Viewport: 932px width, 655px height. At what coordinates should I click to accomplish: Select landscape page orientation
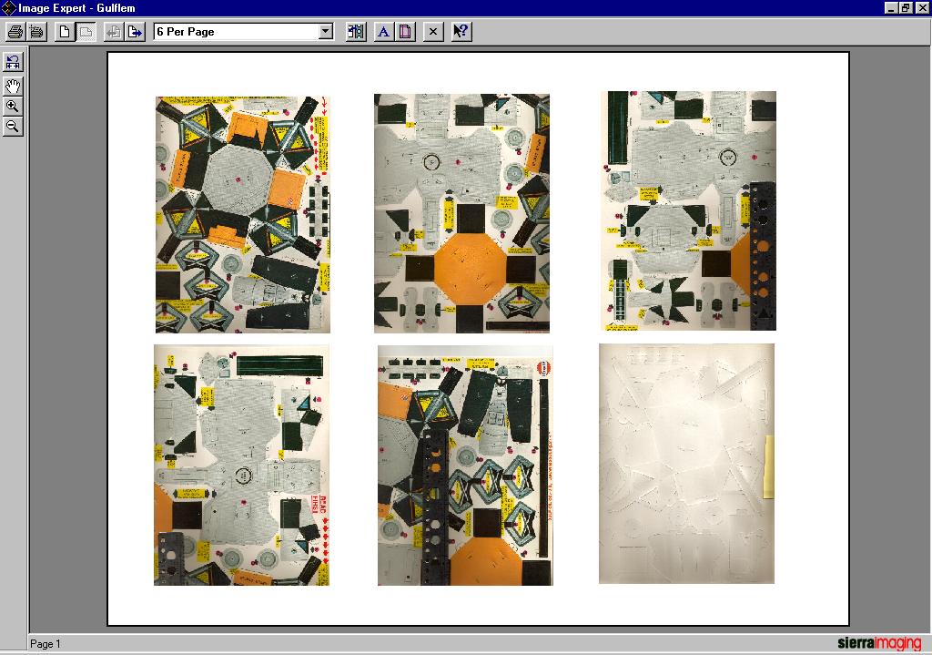click(86, 32)
